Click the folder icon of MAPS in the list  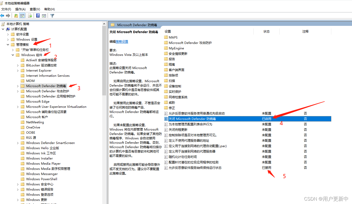tap(166, 37)
